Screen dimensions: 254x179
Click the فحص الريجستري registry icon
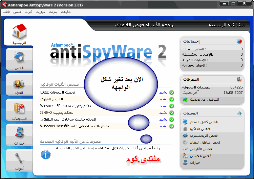click(185, 135)
